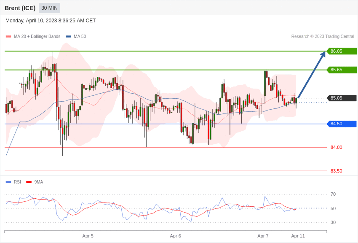Click the MA 20 + Bollinger Bands legend label
The image size is (358, 243).
37,36
